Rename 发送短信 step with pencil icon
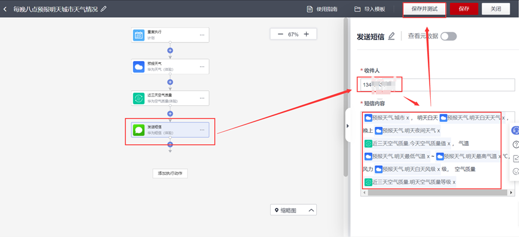Viewport: 519px width, 237px height. (x=392, y=37)
